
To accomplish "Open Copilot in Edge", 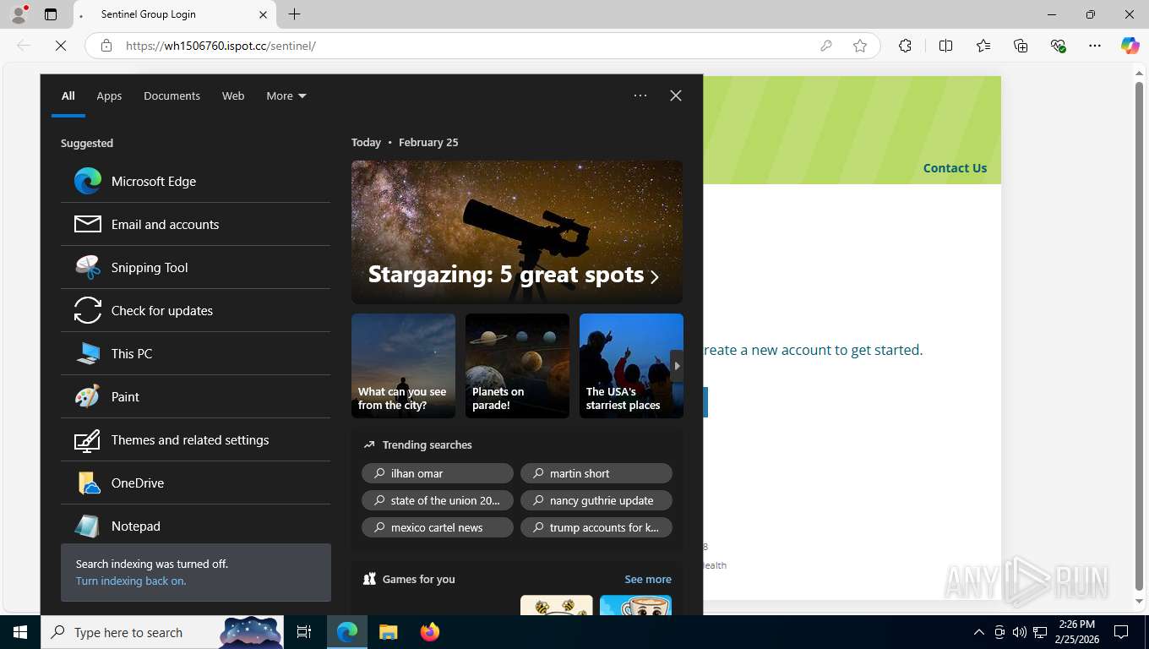I will click(1130, 46).
